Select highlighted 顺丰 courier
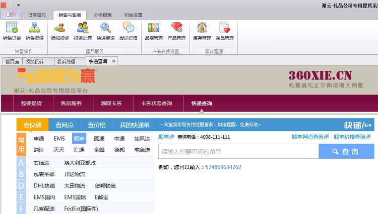This screenshot has width=378, height=214. 79,138
